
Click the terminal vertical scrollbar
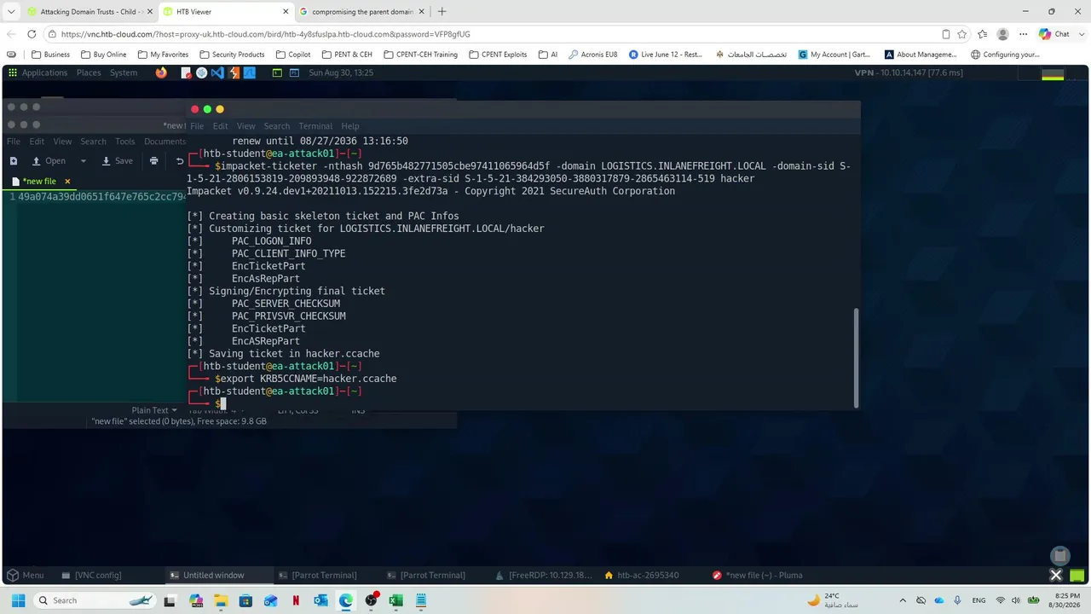pos(856,358)
